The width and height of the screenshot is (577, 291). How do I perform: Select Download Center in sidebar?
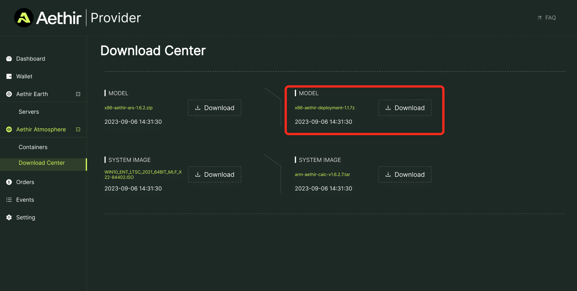[42, 163]
